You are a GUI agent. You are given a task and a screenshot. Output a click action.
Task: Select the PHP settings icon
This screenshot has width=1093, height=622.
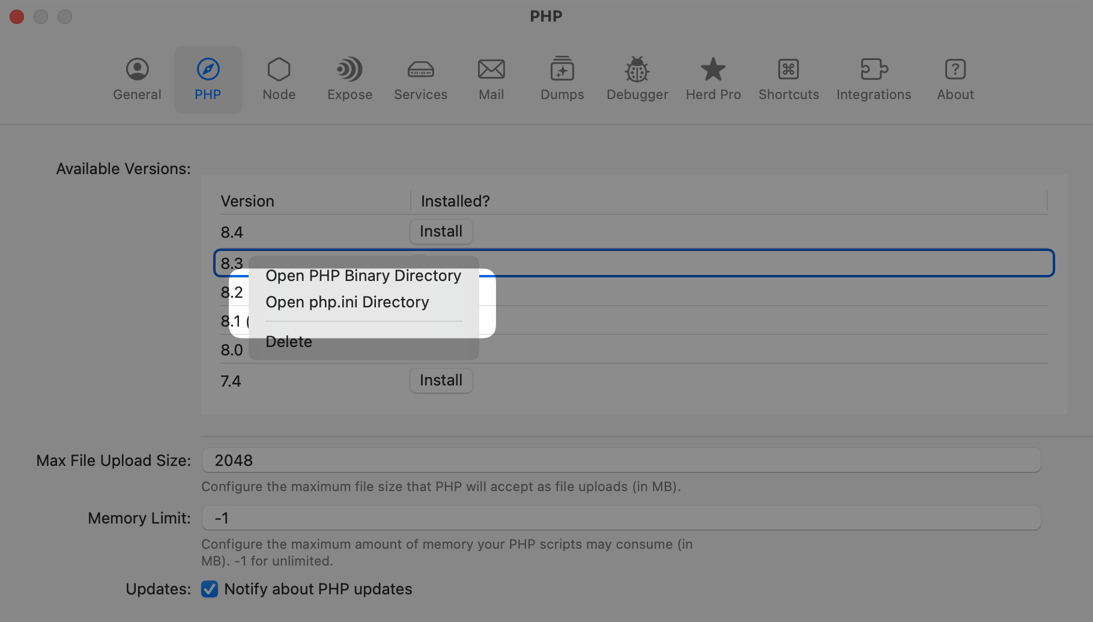(x=208, y=79)
